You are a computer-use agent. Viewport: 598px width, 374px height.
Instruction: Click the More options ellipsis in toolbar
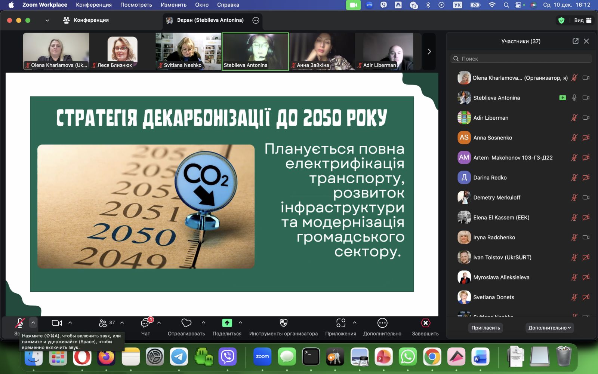point(382,323)
